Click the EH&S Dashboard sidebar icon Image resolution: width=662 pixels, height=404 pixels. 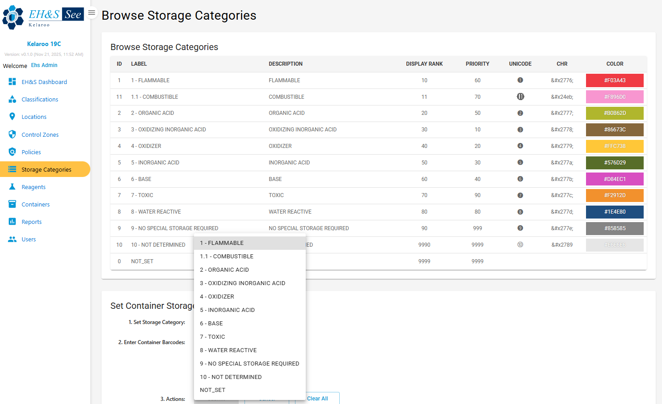12,82
